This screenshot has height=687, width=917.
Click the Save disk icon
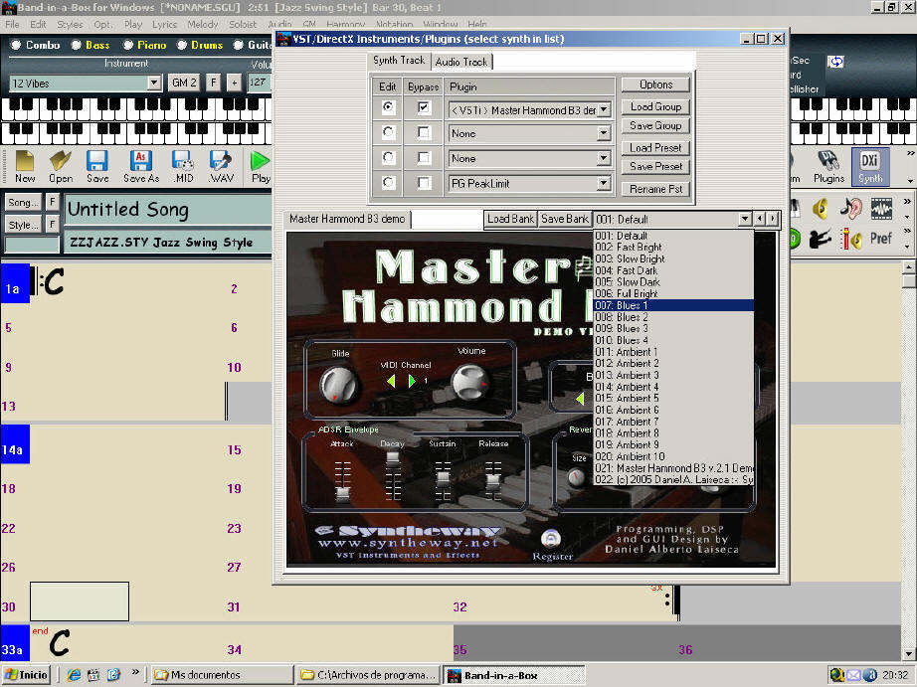point(97,167)
